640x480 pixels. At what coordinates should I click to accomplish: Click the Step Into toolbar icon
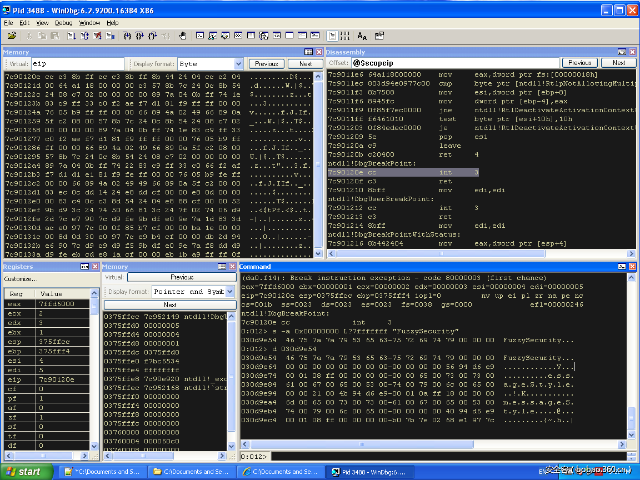pyautogui.click(x=127, y=36)
